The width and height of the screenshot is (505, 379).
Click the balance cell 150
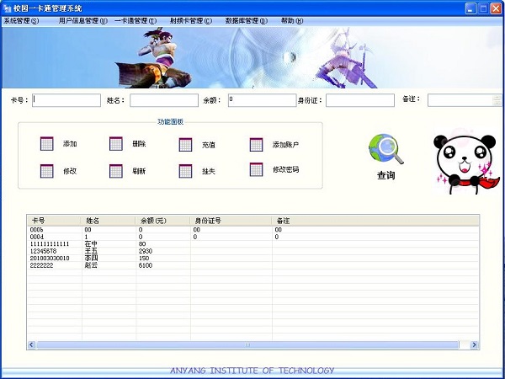(x=144, y=259)
